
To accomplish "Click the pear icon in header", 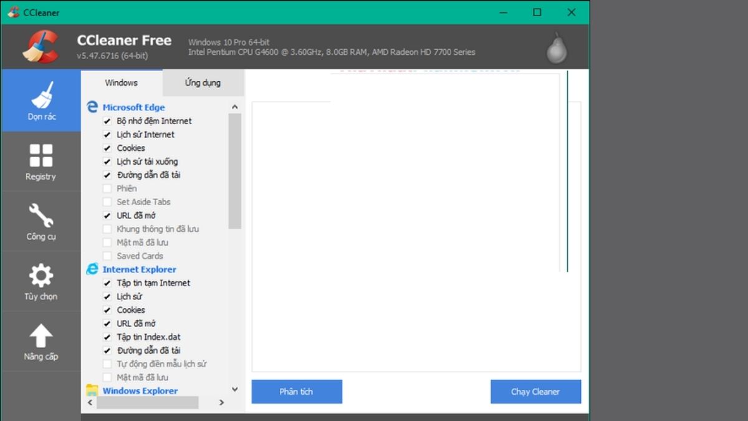I will (x=557, y=47).
